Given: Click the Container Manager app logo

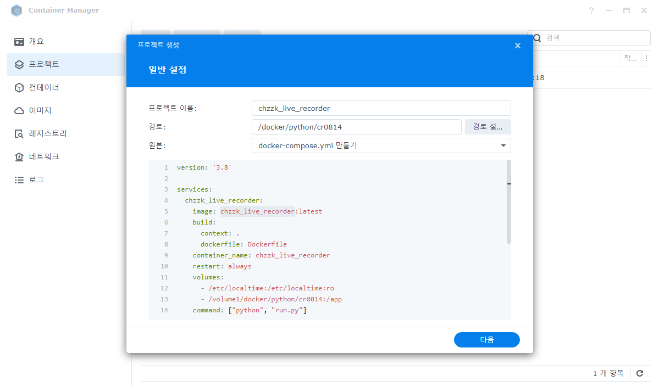Looking at the screenshot, I should (16, 10).
